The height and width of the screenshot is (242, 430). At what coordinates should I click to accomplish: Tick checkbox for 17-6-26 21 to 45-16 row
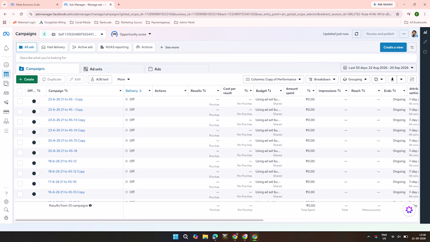(x=20, y=184)
